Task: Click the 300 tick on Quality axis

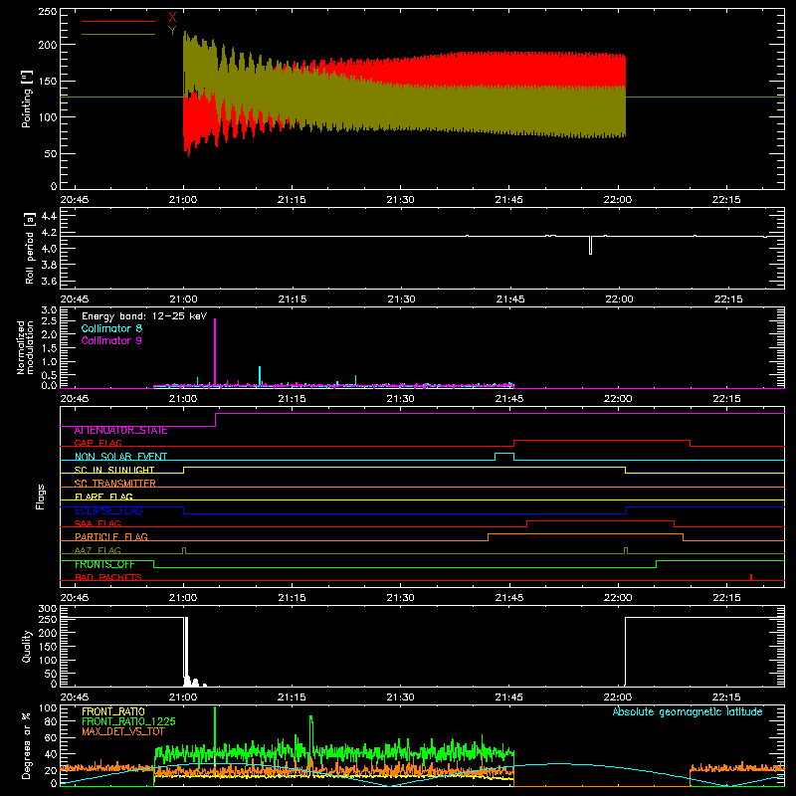Action: click(x=48, y=609)
